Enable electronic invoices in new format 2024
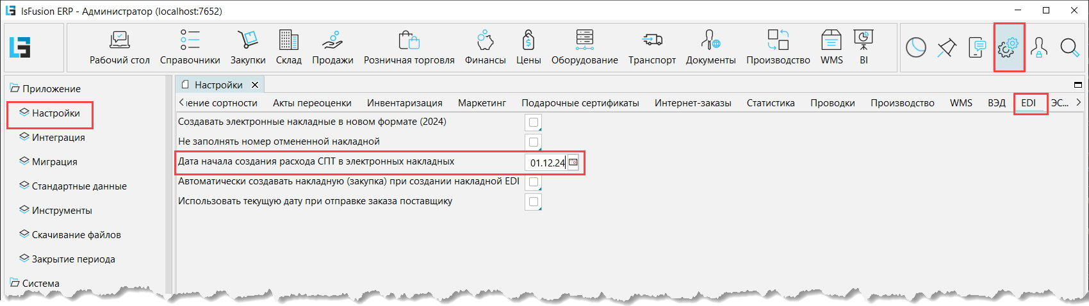The image size is (1089, 306). click(533, 122)
